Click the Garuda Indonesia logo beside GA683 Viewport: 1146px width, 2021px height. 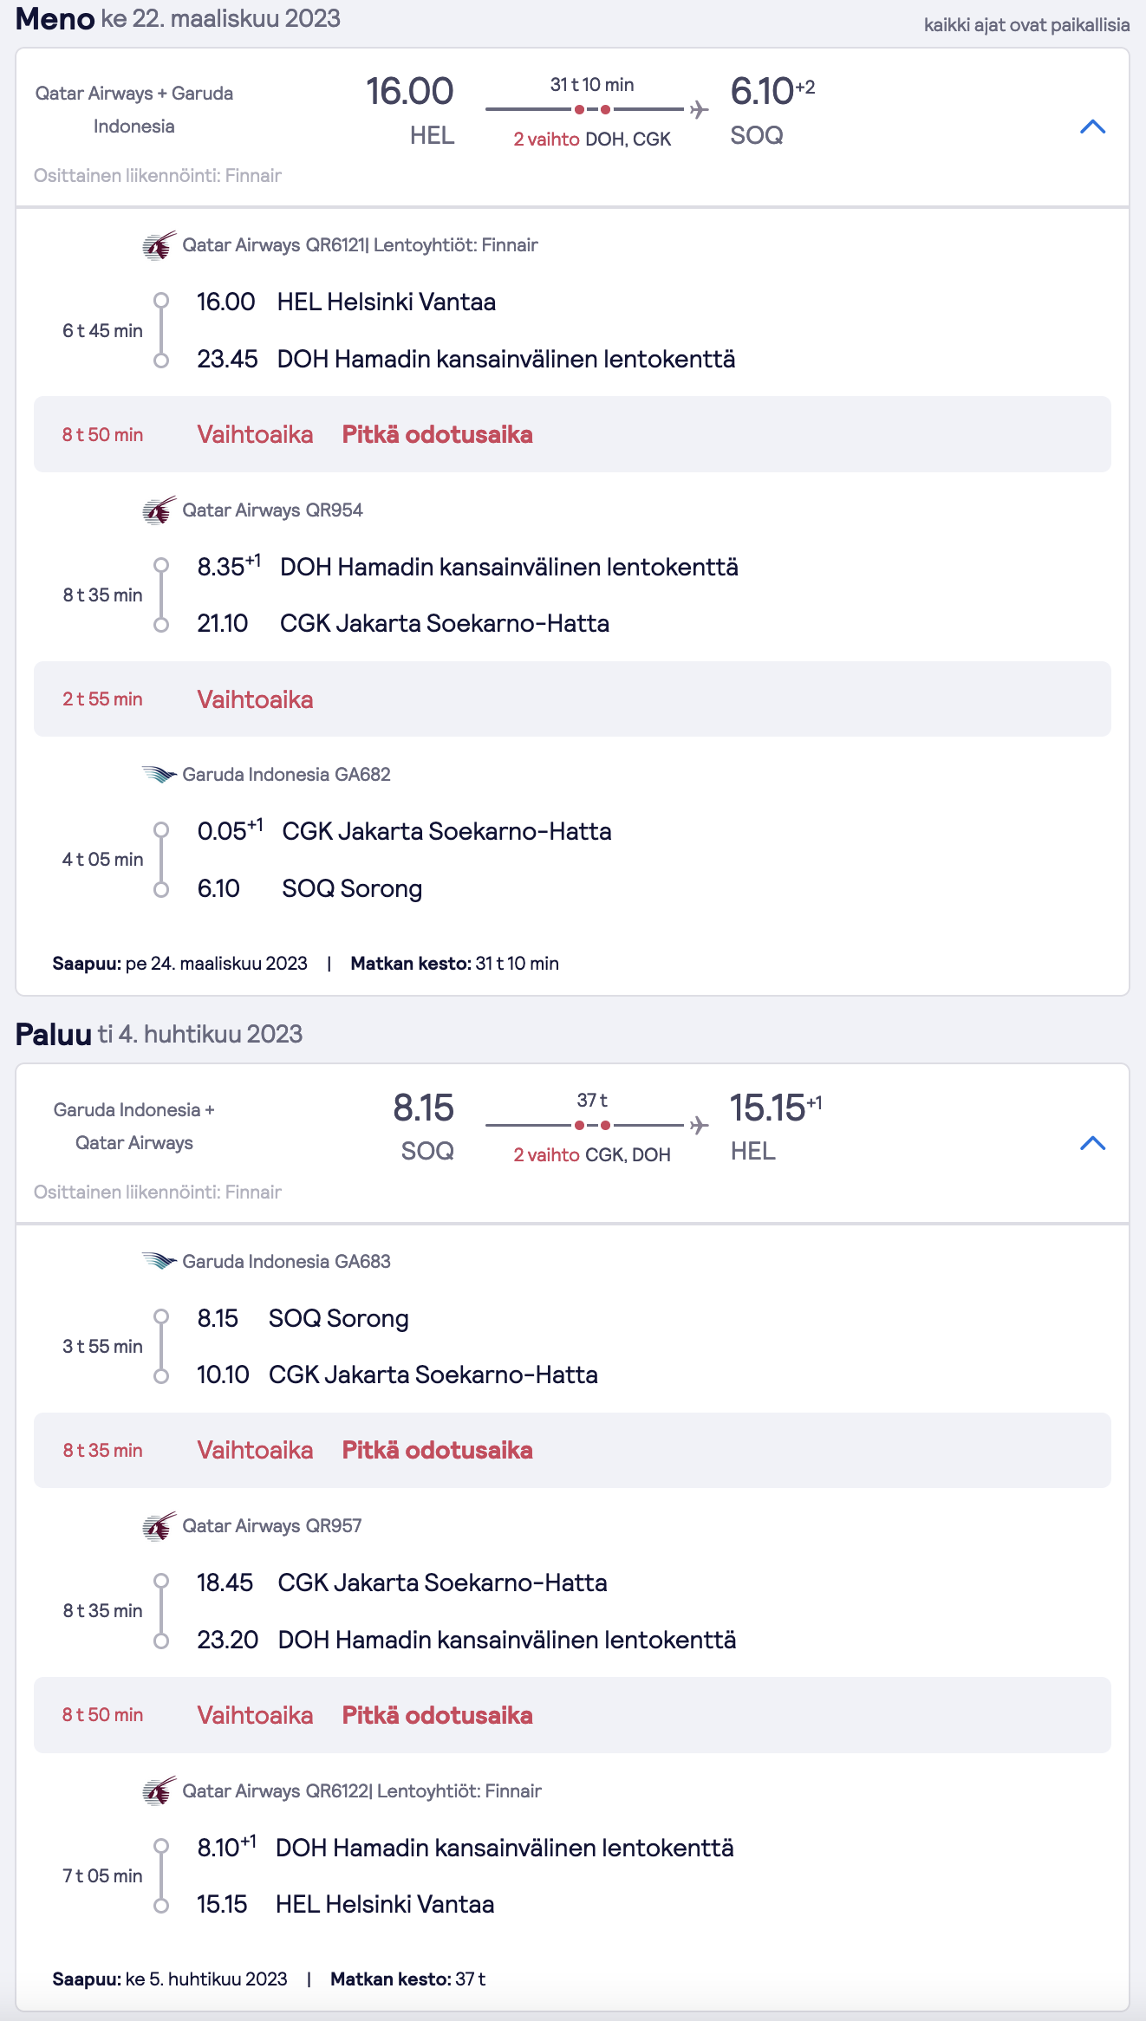pyautogui.click(x=160, y=1261)
